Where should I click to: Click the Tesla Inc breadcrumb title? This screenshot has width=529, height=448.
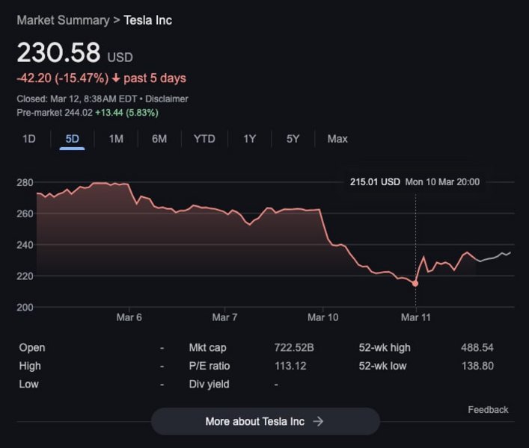(147, 20)
